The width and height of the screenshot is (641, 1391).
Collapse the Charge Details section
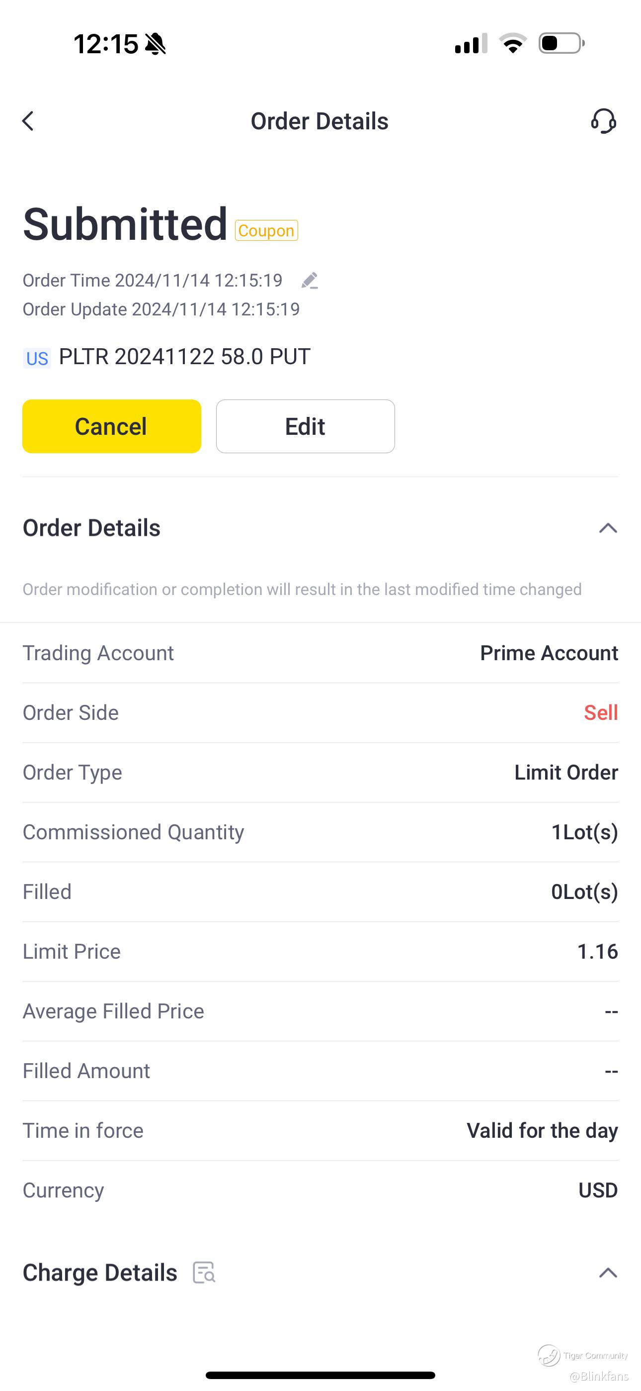608,1273
